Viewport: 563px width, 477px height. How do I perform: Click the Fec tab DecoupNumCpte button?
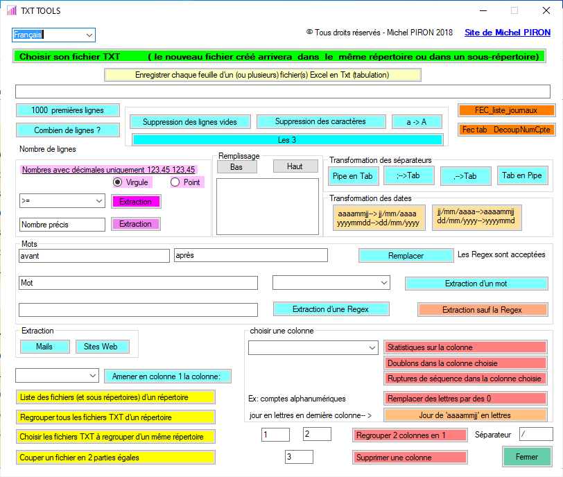506,130
